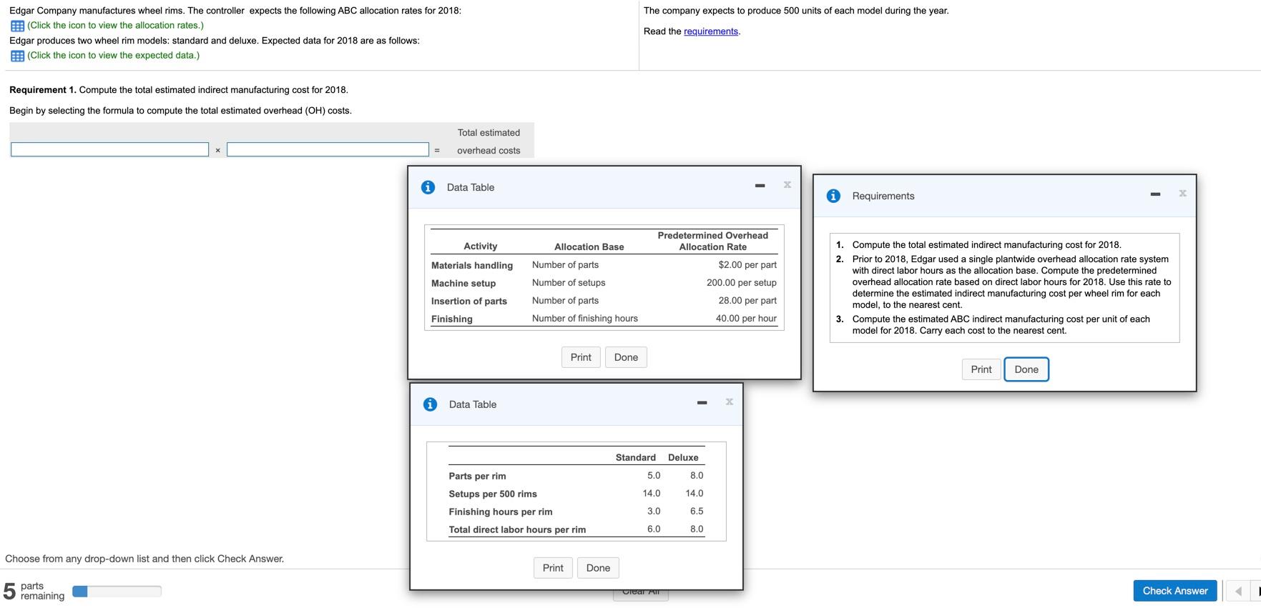Close the allocation rates Data Table dialog
The height and width of the screenshot is (613, 1261).
click(x=787, y=184)
